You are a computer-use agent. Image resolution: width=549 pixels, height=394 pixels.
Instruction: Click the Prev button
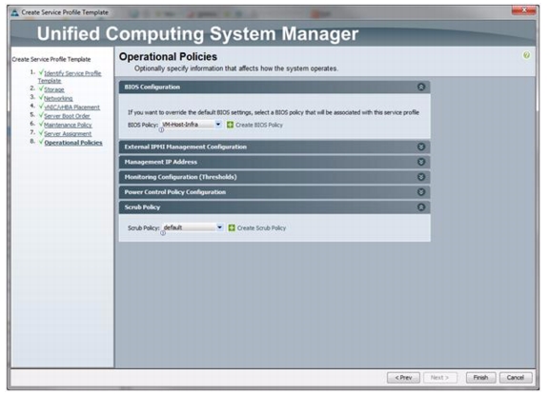403,378
